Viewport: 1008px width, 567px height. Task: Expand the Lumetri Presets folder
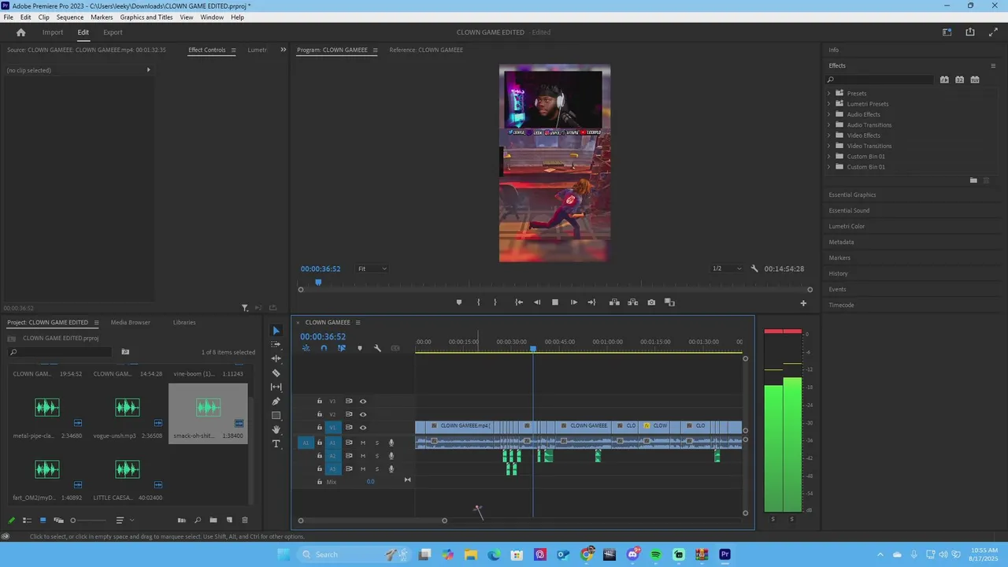click(828, 104)
